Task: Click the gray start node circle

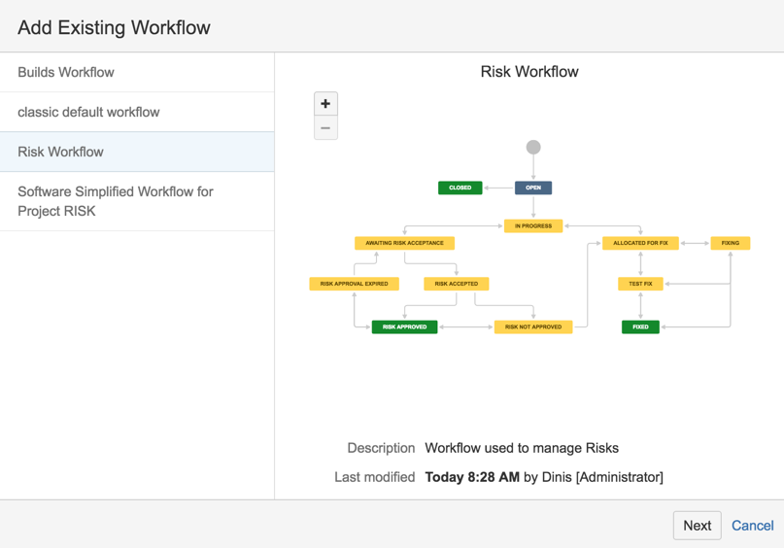Action: pos(533,148)
